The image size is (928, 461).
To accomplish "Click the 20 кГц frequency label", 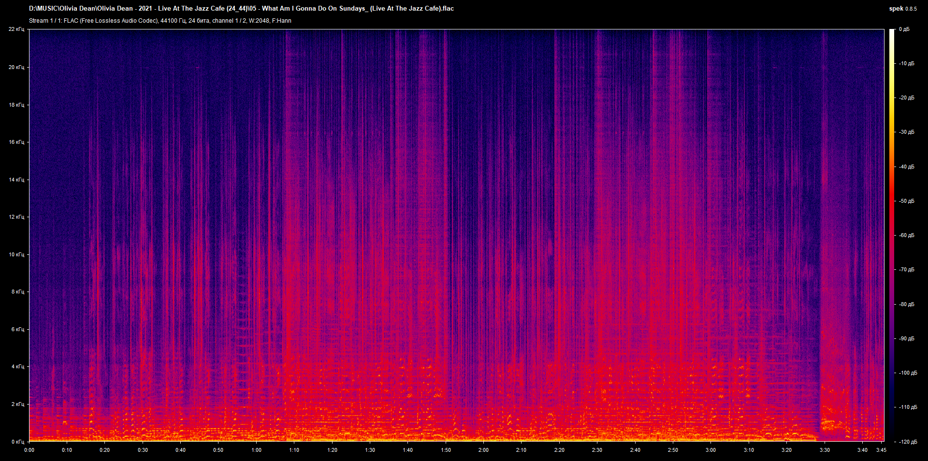I will click(x=16, y=67).
